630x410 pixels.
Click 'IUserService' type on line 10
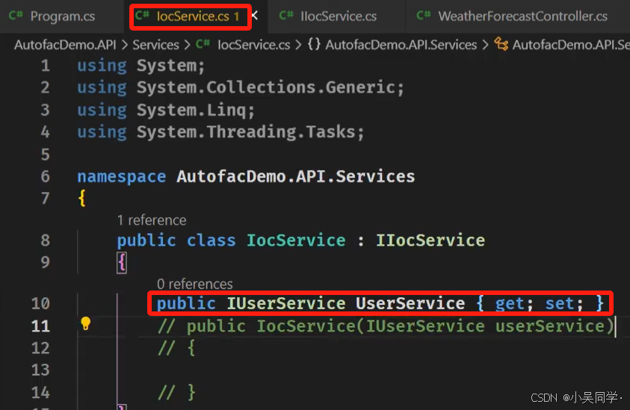coord(286,303)
